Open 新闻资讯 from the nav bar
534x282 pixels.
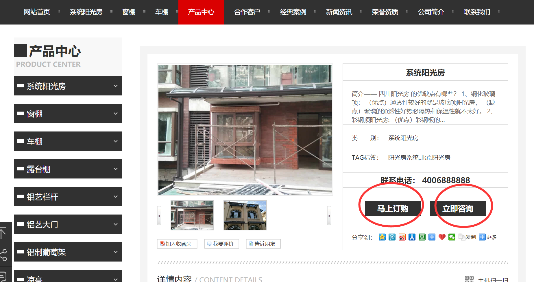coord(339,12)
